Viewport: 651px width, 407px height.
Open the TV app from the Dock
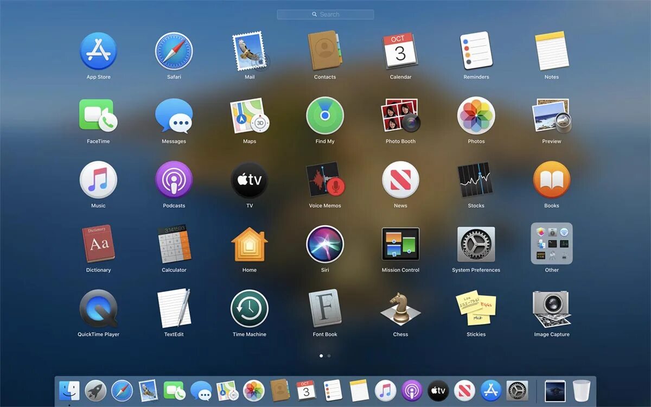coord(438,390)
